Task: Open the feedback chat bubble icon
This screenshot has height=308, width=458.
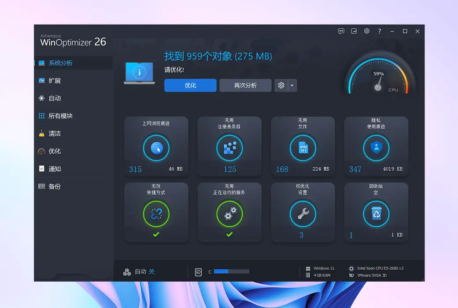Action: point(341,31)
